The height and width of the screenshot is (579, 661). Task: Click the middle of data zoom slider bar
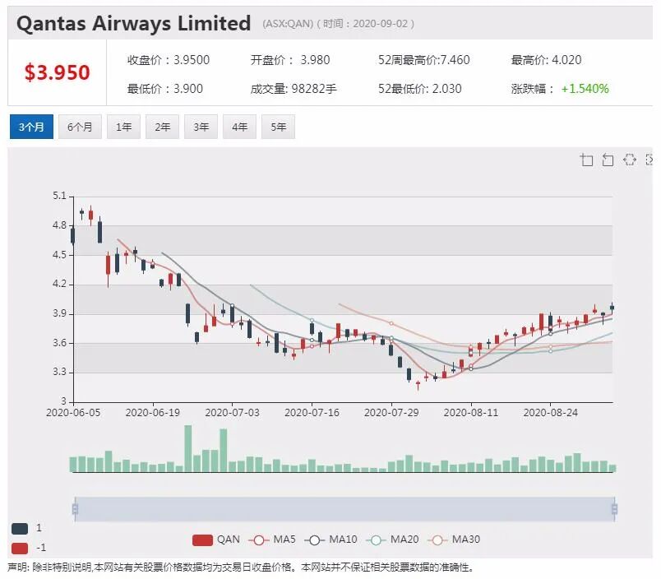coord(344,509)
